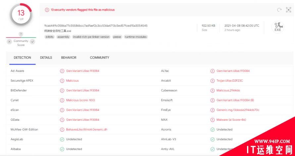Open the DETAILS tab
Screen dimensions: 295x156
coord(46,58)
